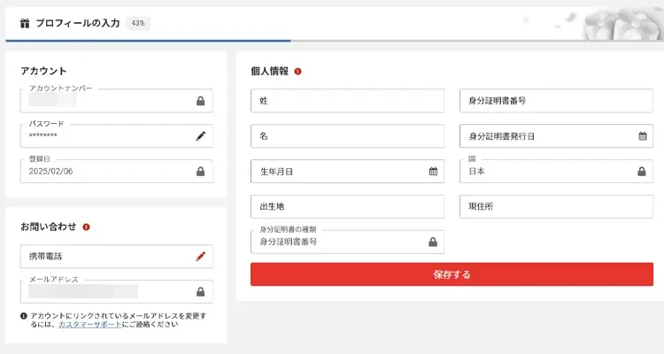Click the 生年月日 date field
The height and width of the screenshot is (354, 664).
point(347,171)
